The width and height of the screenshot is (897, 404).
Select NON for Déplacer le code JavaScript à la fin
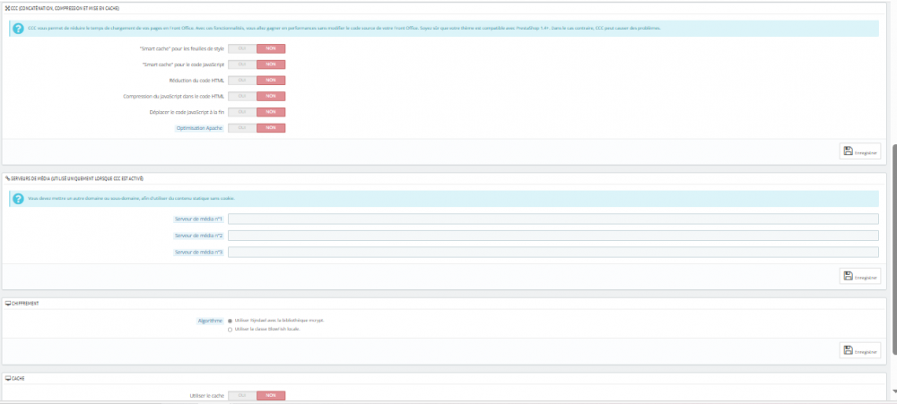click(271, 112)
